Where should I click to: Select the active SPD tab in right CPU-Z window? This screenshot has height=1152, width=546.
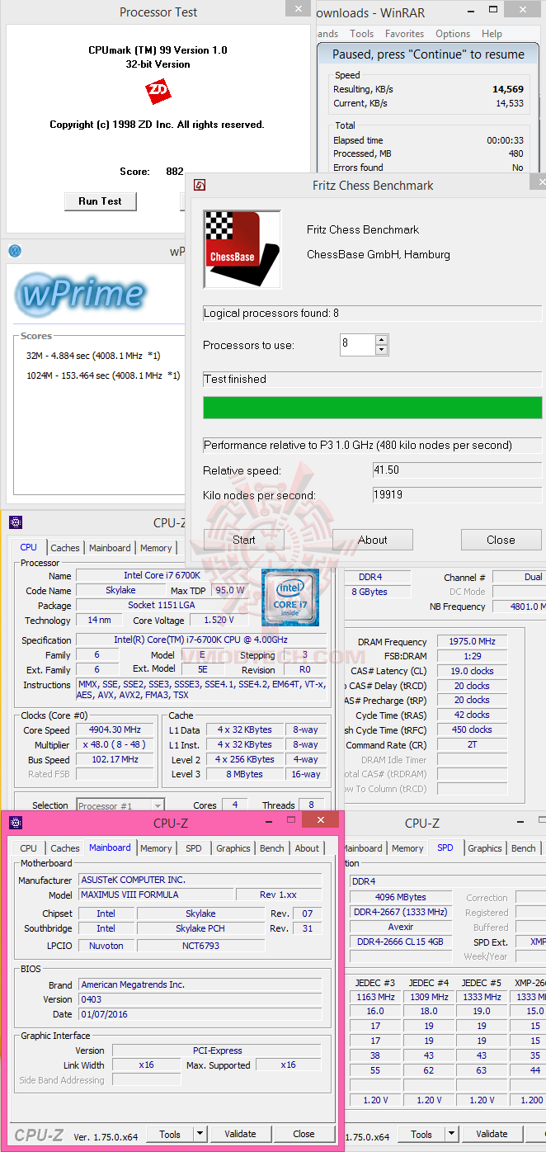point(445,847)
